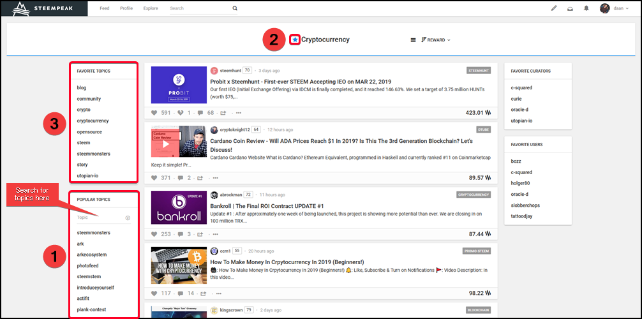Open comments on Cardano Coin Review post

181,178
